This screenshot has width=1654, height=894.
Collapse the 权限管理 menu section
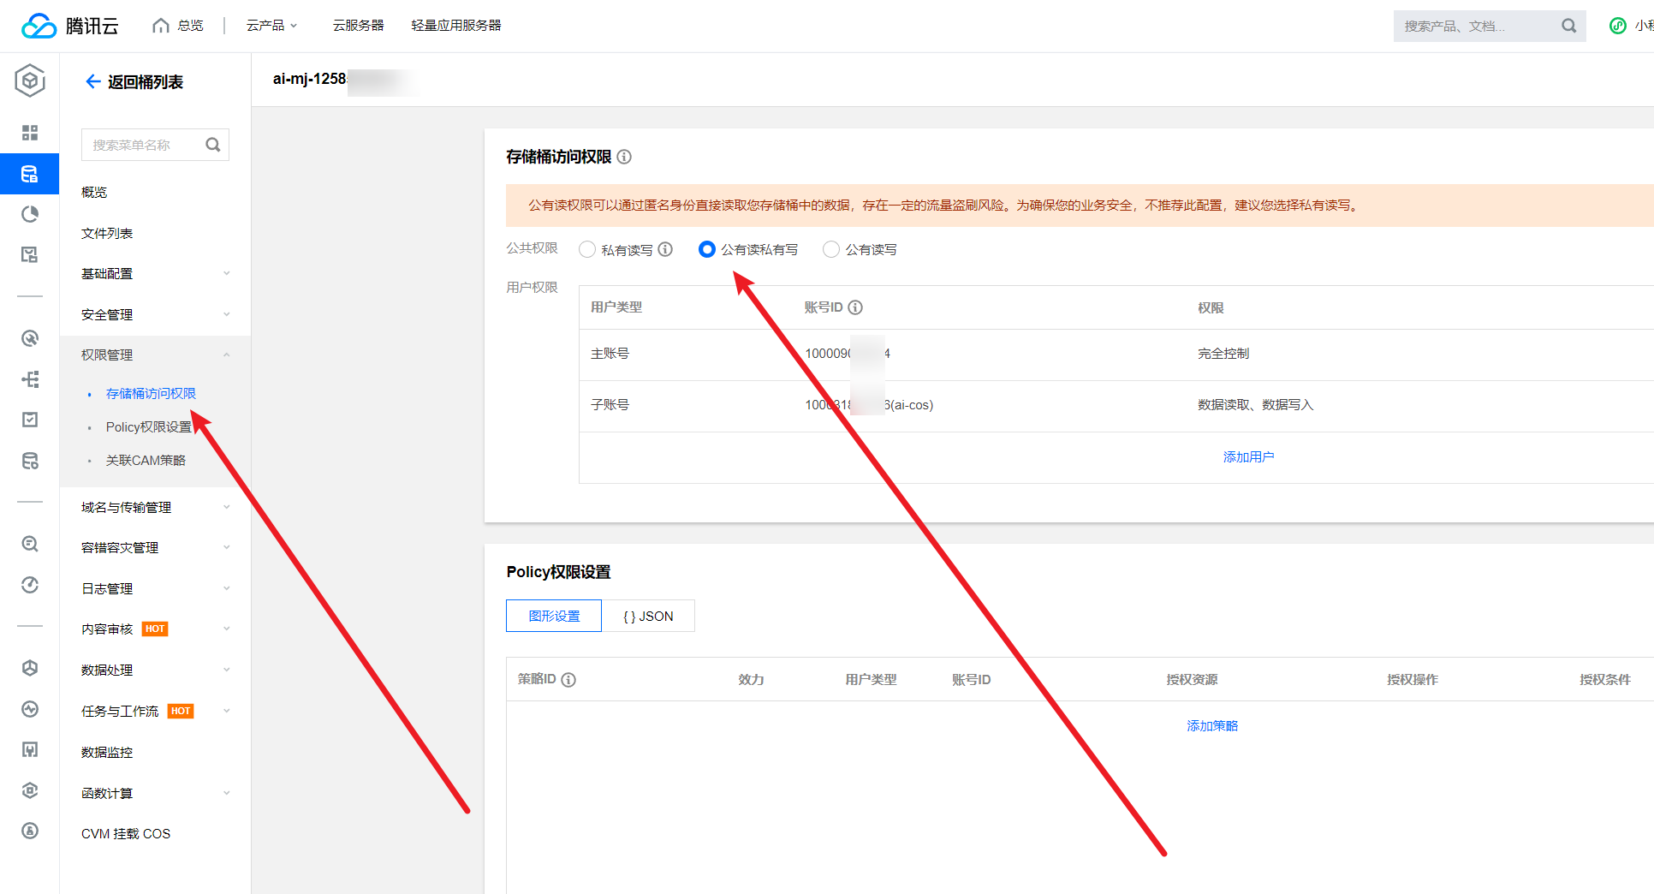coord(154,355)
